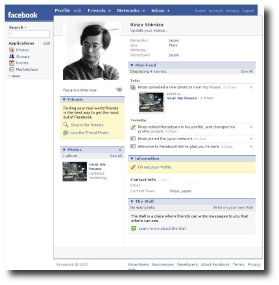Click Update your status link
The height and width of the screenshot is (285, 279).
(149, 31)
